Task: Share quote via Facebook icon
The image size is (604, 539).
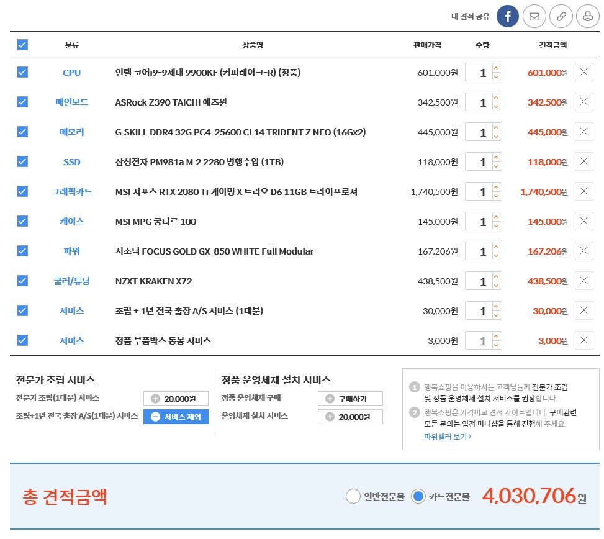Action: click(507, 16)
